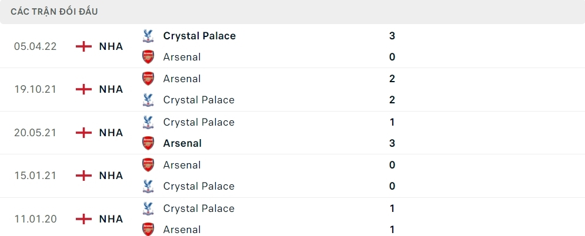Click the 20.05.21 match date
This screenshot has height=236, width=585.
point(35,133)
